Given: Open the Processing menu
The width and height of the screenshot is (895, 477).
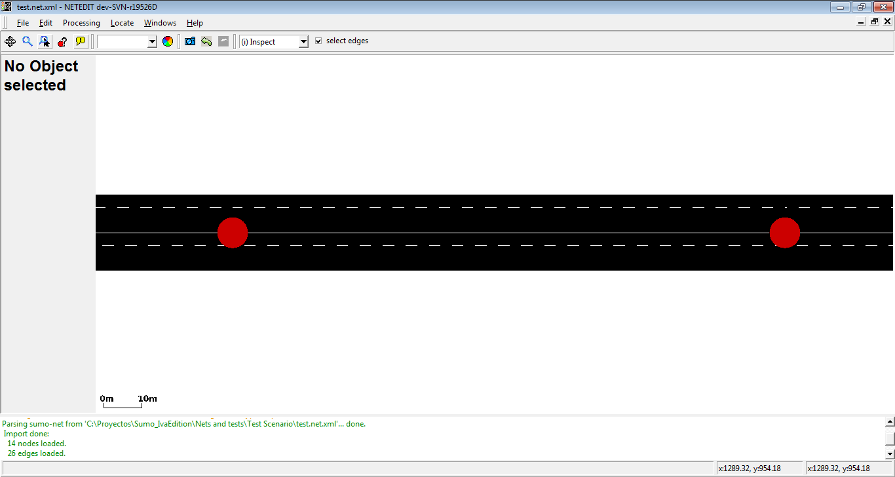Looking at the screenshot, I should [x=81, y=23].
